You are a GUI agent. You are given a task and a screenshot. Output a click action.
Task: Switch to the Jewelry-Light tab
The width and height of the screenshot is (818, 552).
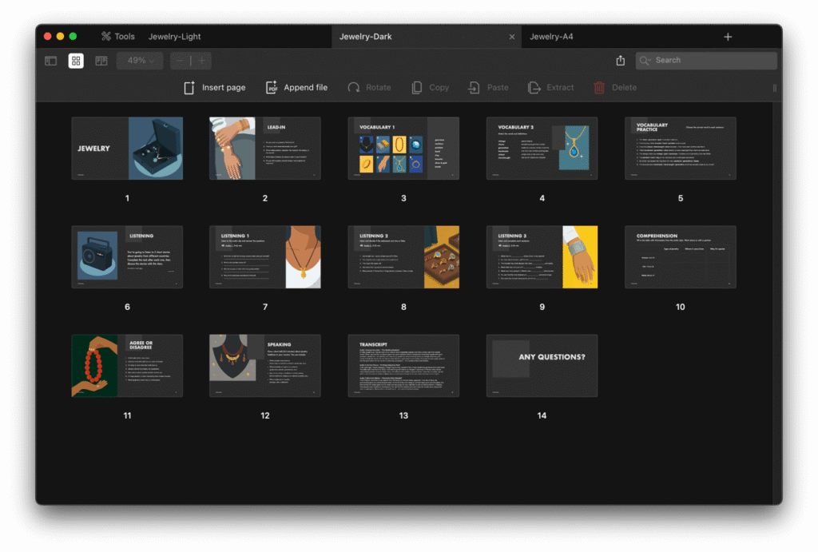[175, 37]
